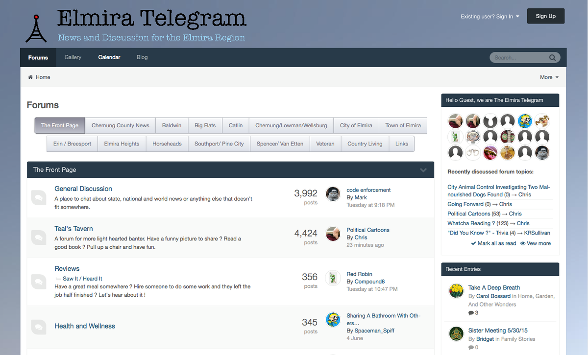Viewport: 588px width, 355px height.
Task: Select the Links tab
Action: coord(402,144)
